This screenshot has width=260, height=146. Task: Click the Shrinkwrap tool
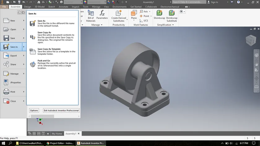point(159,15)
